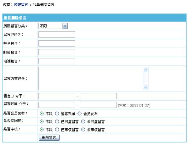Select 已审核留言 radio option

pos(57,129)
